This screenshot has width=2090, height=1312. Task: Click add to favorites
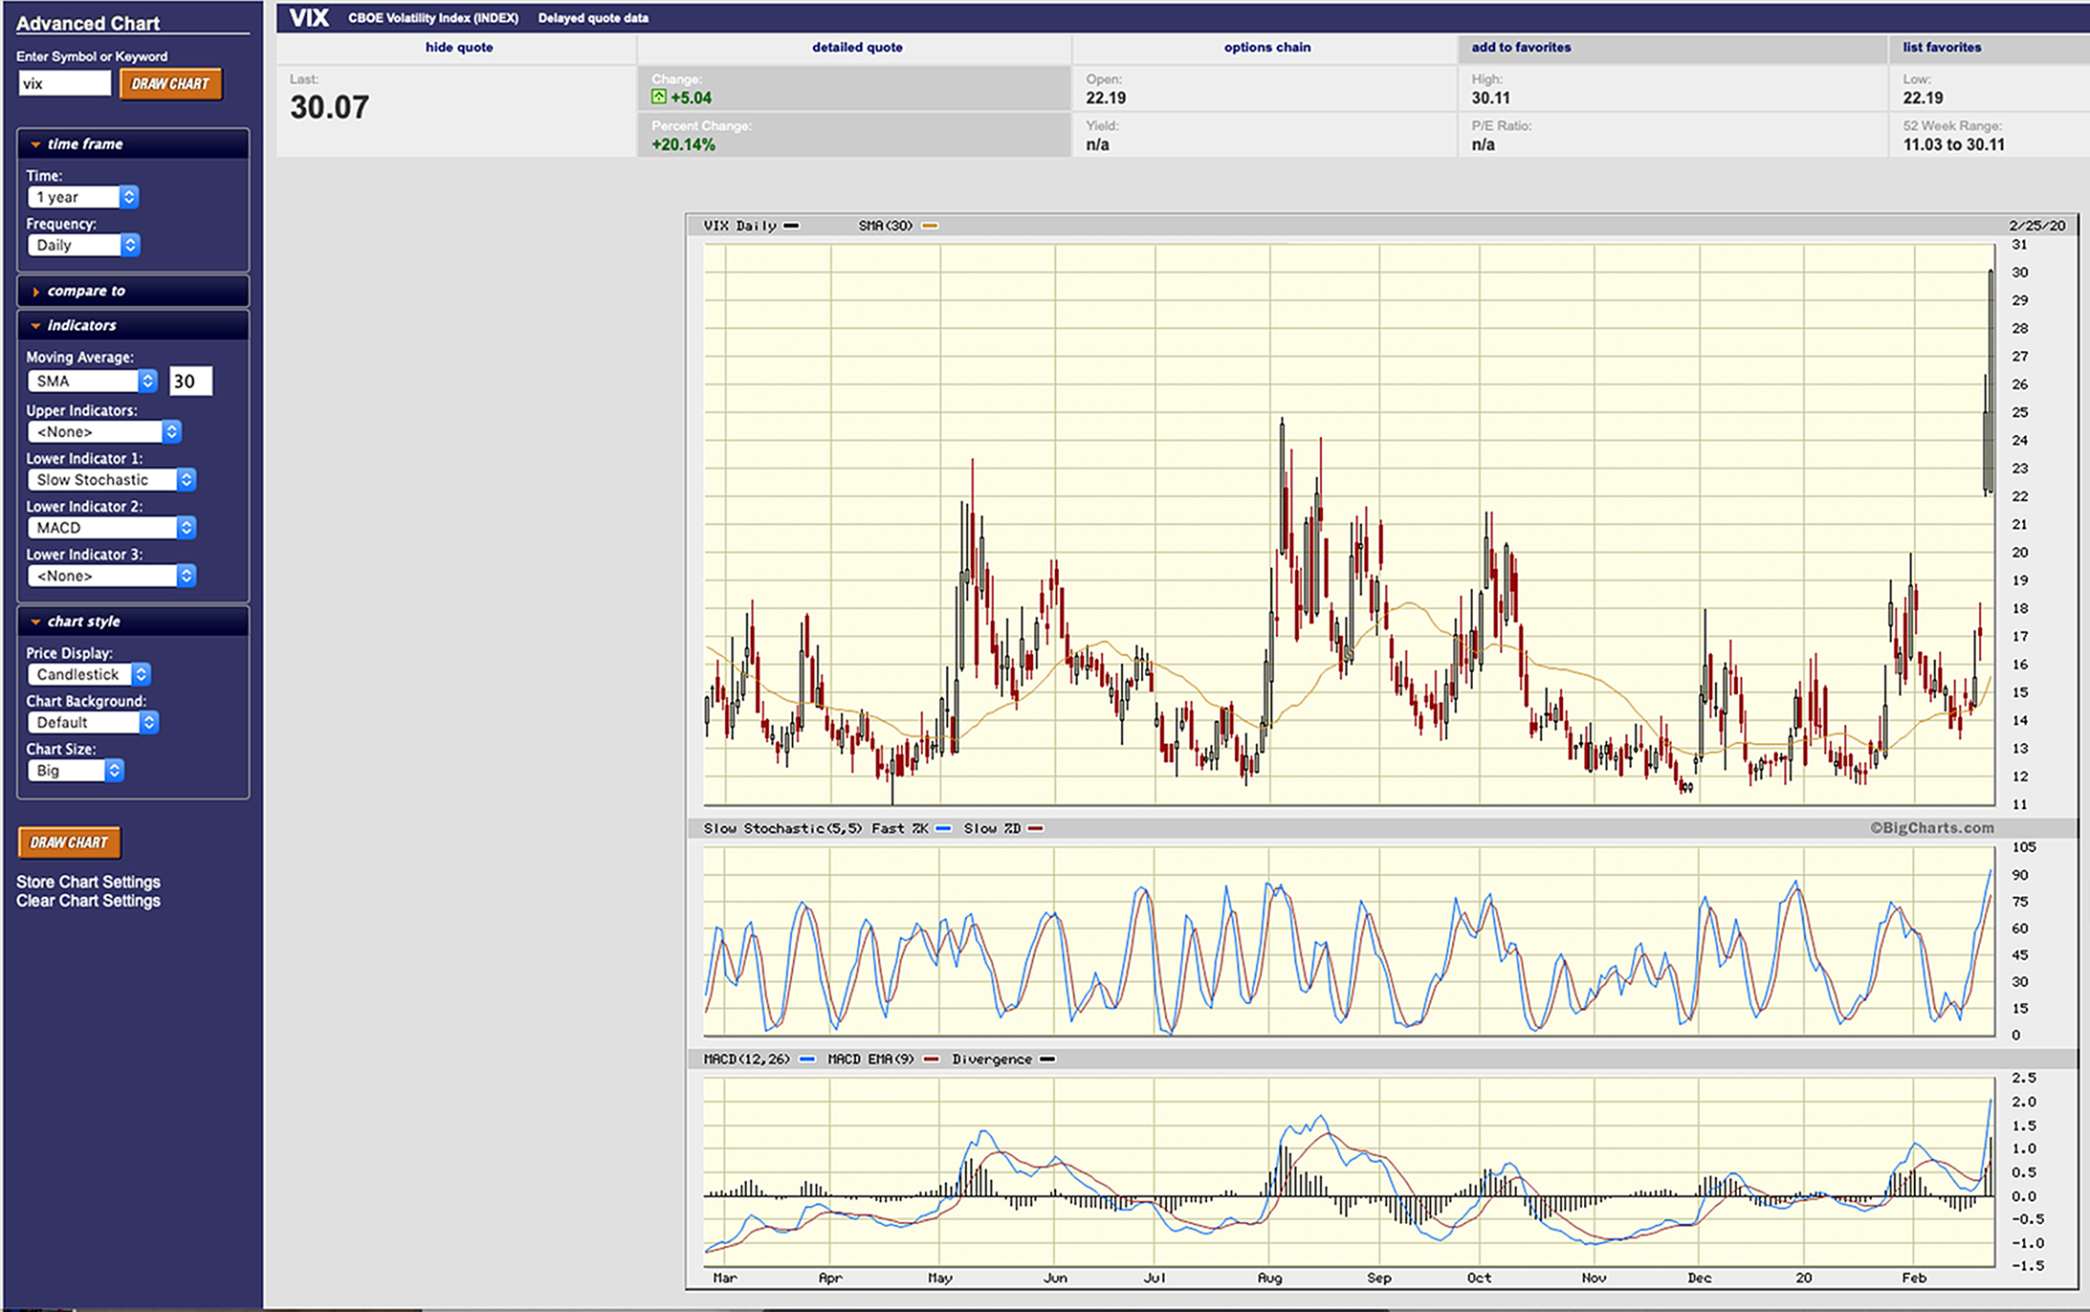coord(1521,47)
